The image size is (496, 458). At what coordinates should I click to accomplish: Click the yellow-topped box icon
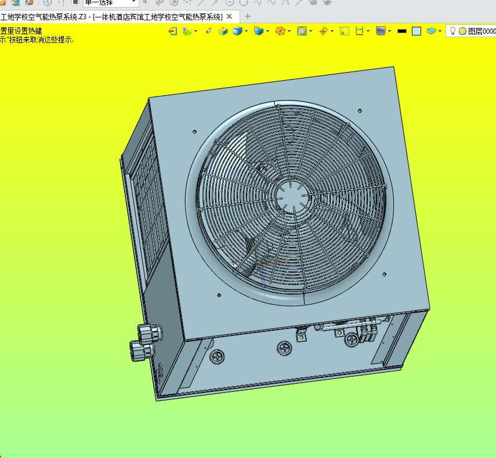coord(223,31)
